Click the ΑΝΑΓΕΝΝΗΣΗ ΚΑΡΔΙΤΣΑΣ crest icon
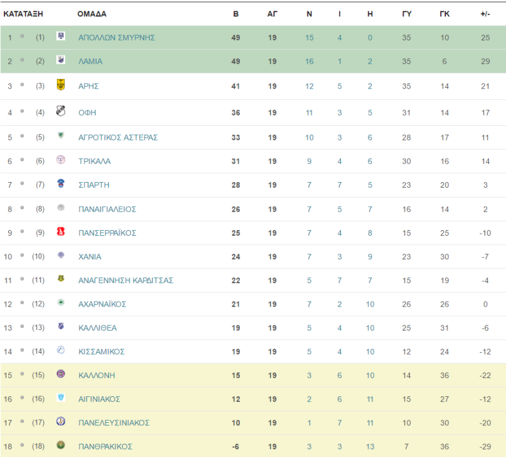The image size is (506, 457). [61, 278]
